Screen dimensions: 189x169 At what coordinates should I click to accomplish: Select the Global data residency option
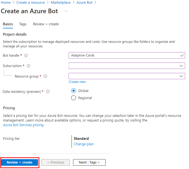click(x=74, y=91)
